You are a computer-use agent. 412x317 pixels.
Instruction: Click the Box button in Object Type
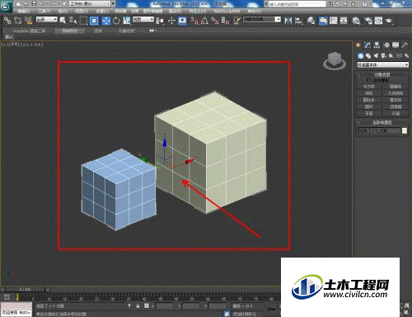369,87
